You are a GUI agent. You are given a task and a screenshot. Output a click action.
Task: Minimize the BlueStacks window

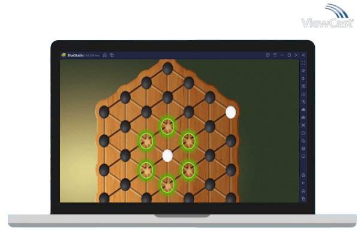pos(282,55)
